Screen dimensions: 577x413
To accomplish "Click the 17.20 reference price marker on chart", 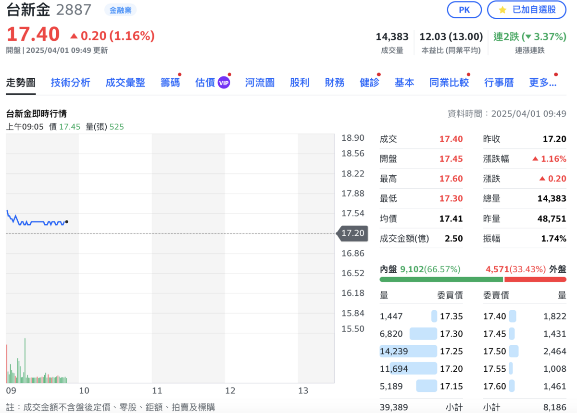I will (352, 233).
